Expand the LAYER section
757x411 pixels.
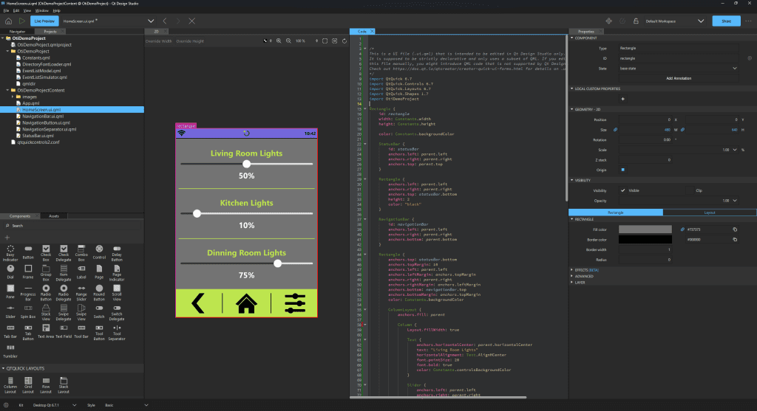tap(572, 283)
